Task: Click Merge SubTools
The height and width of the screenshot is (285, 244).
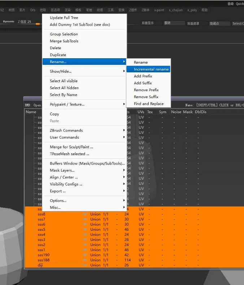Action: [x=84, y=41]
